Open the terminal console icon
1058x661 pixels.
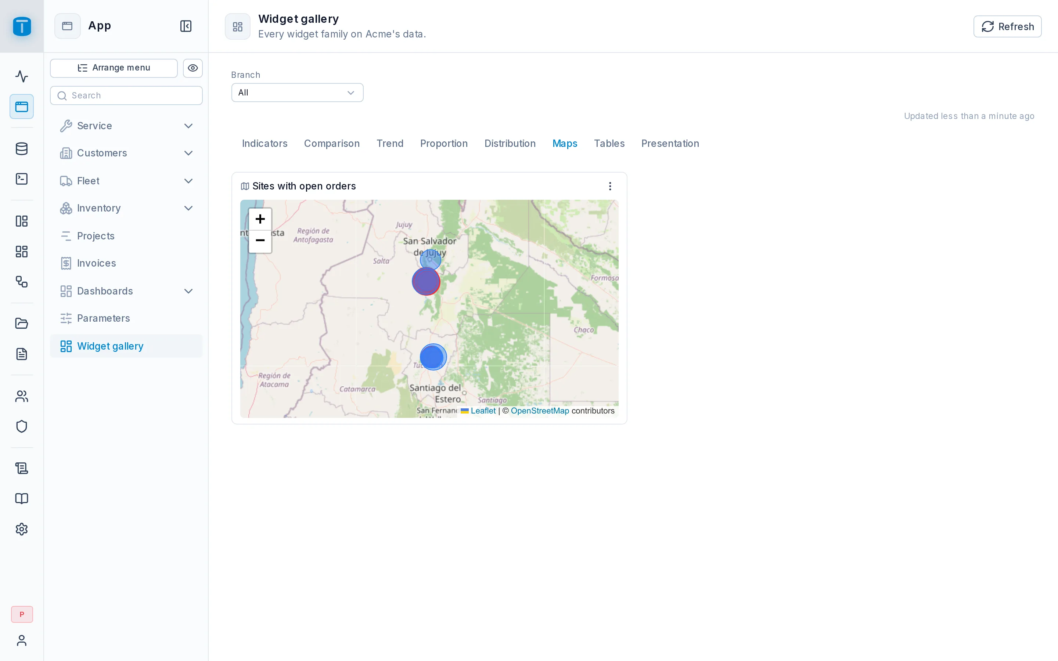click(21, 179)
